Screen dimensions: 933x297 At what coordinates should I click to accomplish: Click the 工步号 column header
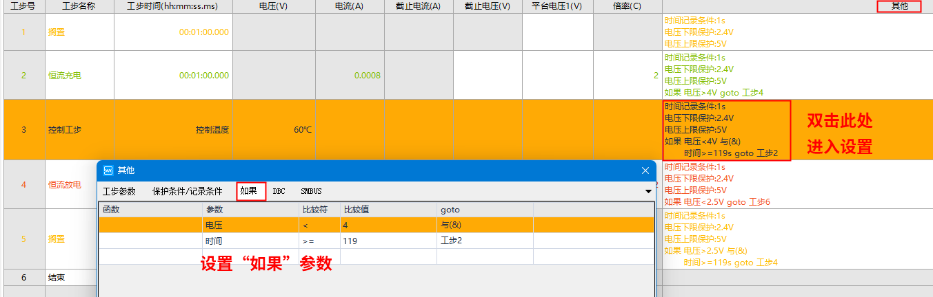point(23,6)
